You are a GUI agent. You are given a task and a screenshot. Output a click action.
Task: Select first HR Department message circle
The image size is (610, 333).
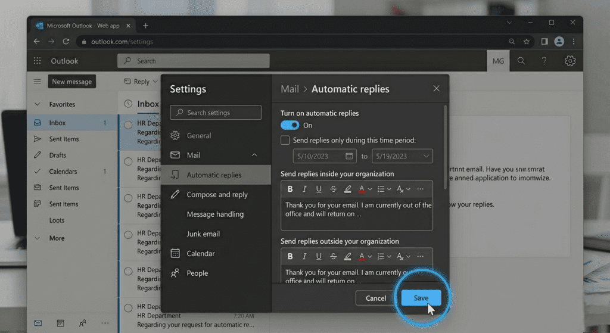coord(128,125)
